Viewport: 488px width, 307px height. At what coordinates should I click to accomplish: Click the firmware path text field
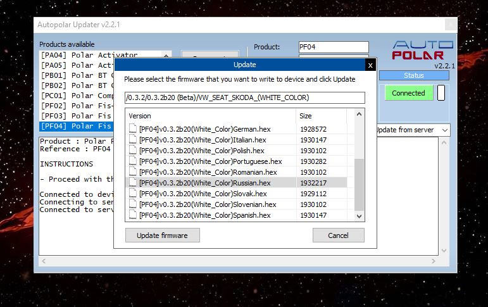click(x=244, y=97)
